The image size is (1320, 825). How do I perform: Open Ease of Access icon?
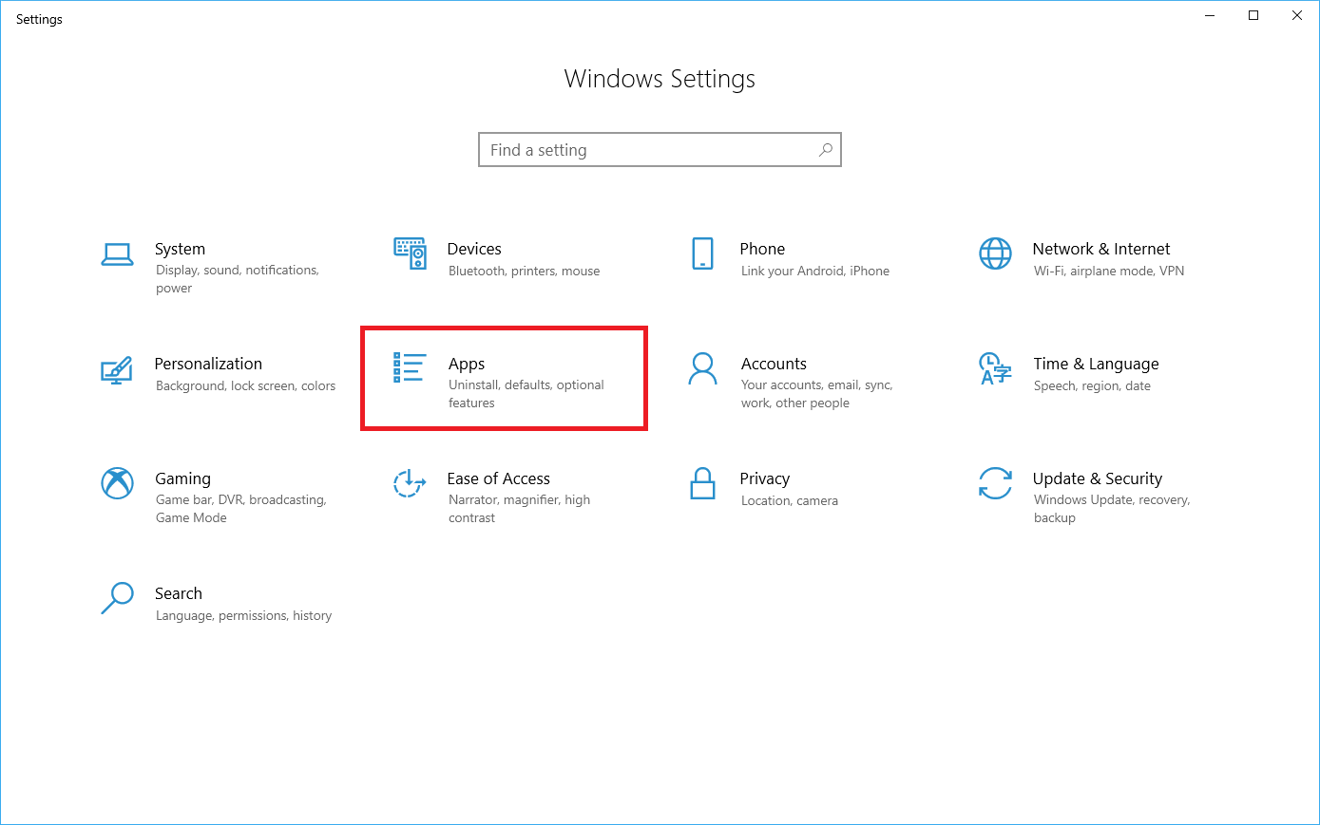[410, 483]
